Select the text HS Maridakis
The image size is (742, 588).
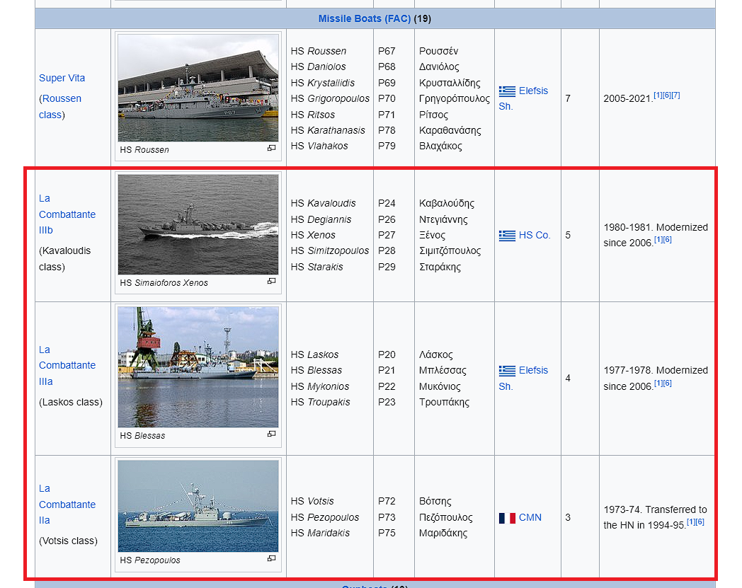click(320, 533)
